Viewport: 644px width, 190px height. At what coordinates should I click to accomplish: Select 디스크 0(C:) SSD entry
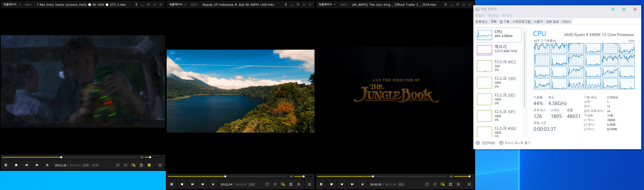click(498, 66)
